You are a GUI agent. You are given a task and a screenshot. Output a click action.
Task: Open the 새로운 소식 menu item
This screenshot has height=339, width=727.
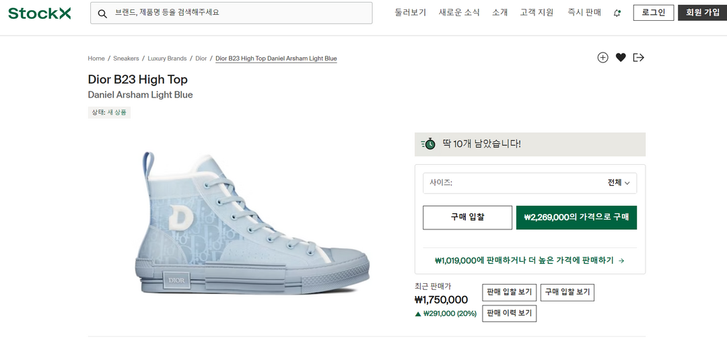click(x=459, y=13)
